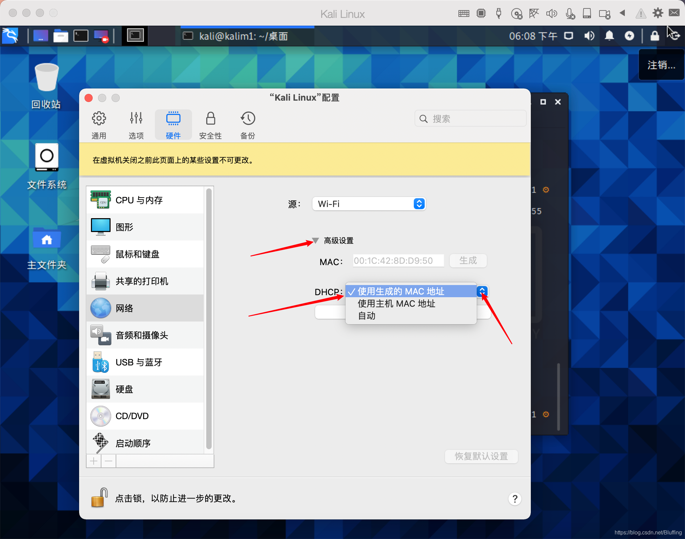685x539 pixels.
Task: Click the Parallels camera toolbar icon
Action: pyautogui.click(x=605, y=14)
